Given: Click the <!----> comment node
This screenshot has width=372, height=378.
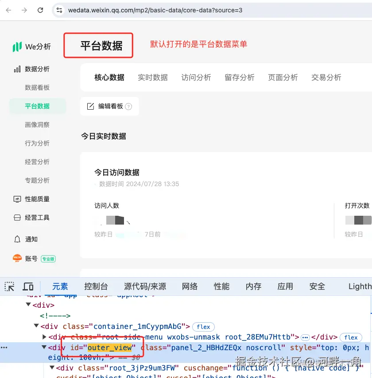Looking at the screenshot, I should 55,316.
